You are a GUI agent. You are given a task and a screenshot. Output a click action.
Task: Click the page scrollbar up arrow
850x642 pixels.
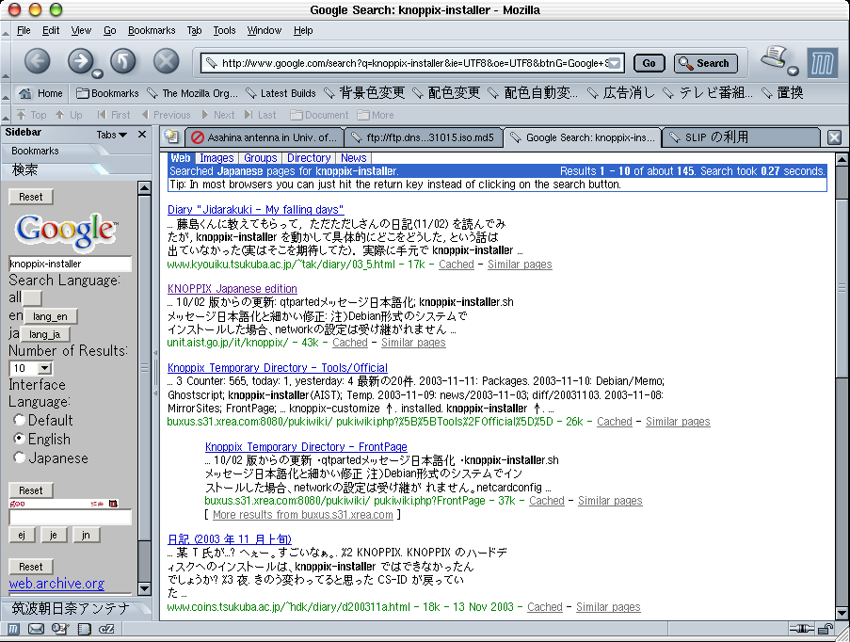pos(842,159)
